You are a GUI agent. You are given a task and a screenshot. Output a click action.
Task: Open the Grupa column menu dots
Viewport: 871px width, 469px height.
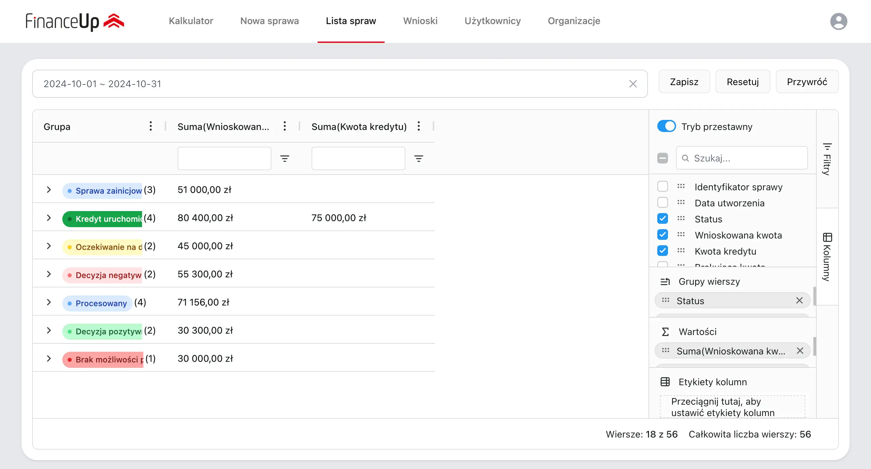point(150,126)
